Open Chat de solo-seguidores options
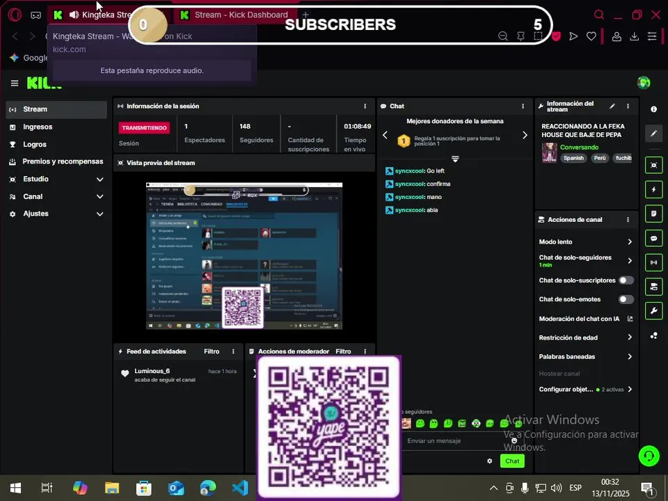This screenshot has width=668, height=501. tap(585, 261)
